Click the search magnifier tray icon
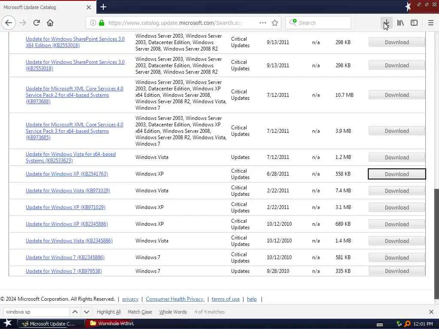 (x=407, y=324)
